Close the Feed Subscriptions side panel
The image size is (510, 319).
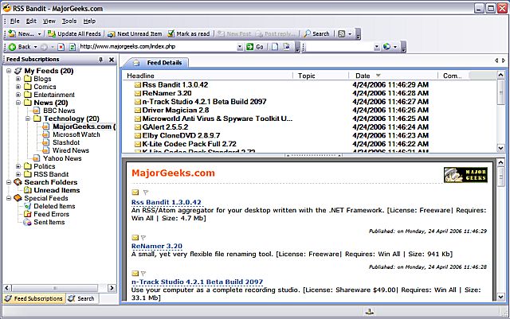[112, 60]
